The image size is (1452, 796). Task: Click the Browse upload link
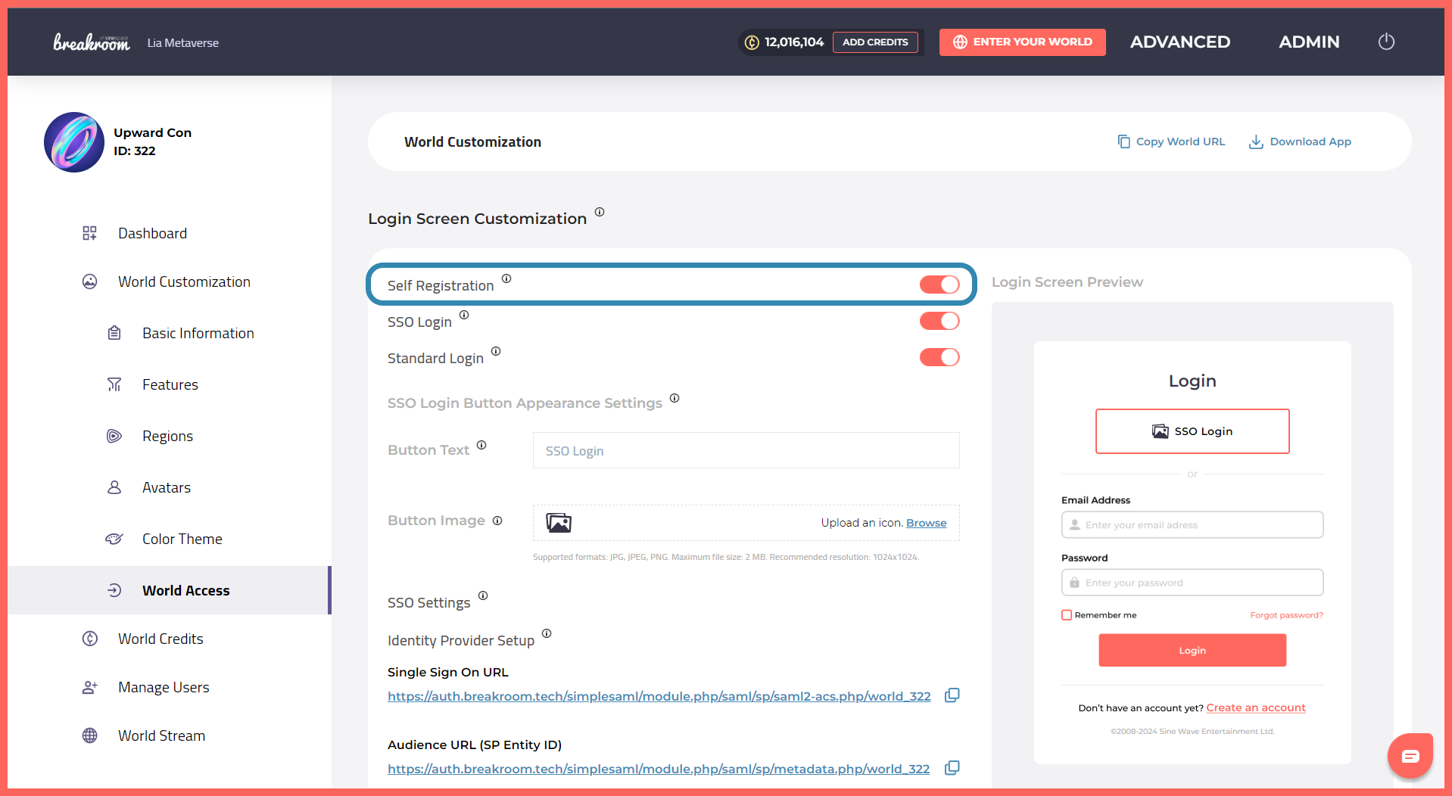click(926, 523)
